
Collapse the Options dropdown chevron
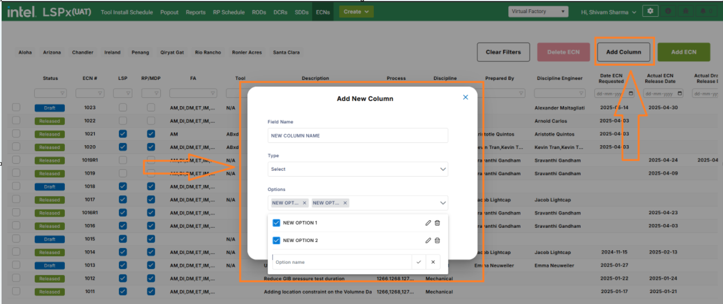click(442, 203)
